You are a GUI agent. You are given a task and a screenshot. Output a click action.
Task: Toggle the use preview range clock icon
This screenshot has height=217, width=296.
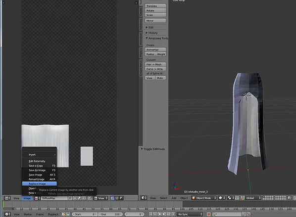pyautogui.click(x=64, y=214)
